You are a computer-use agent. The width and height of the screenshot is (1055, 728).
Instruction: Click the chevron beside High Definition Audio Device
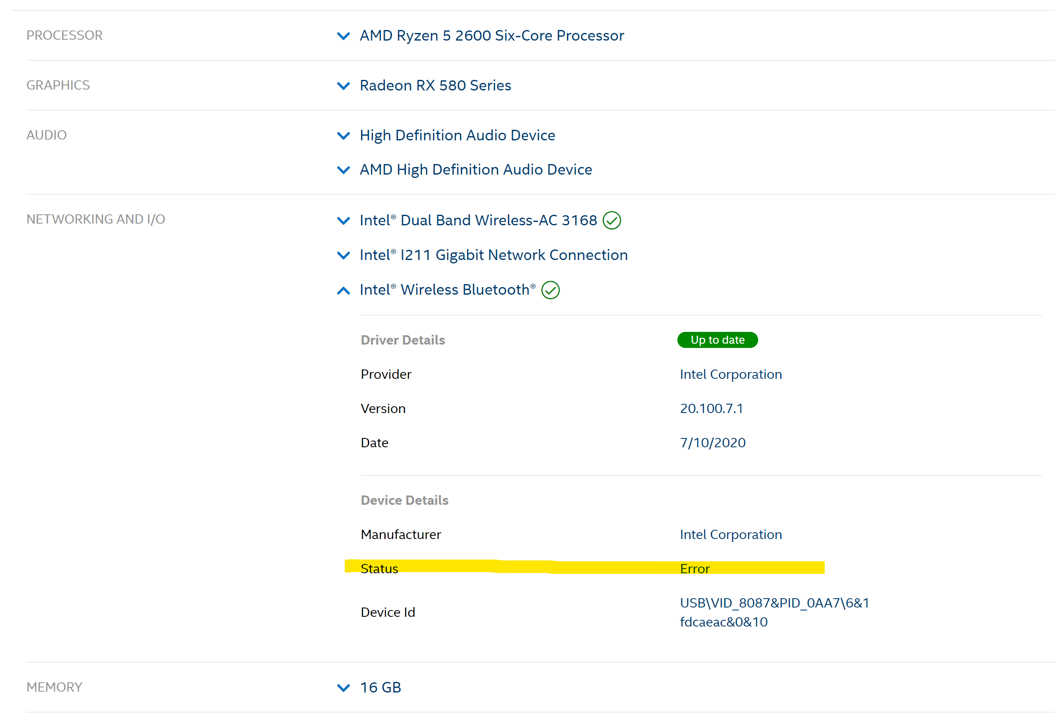[343, 135]
